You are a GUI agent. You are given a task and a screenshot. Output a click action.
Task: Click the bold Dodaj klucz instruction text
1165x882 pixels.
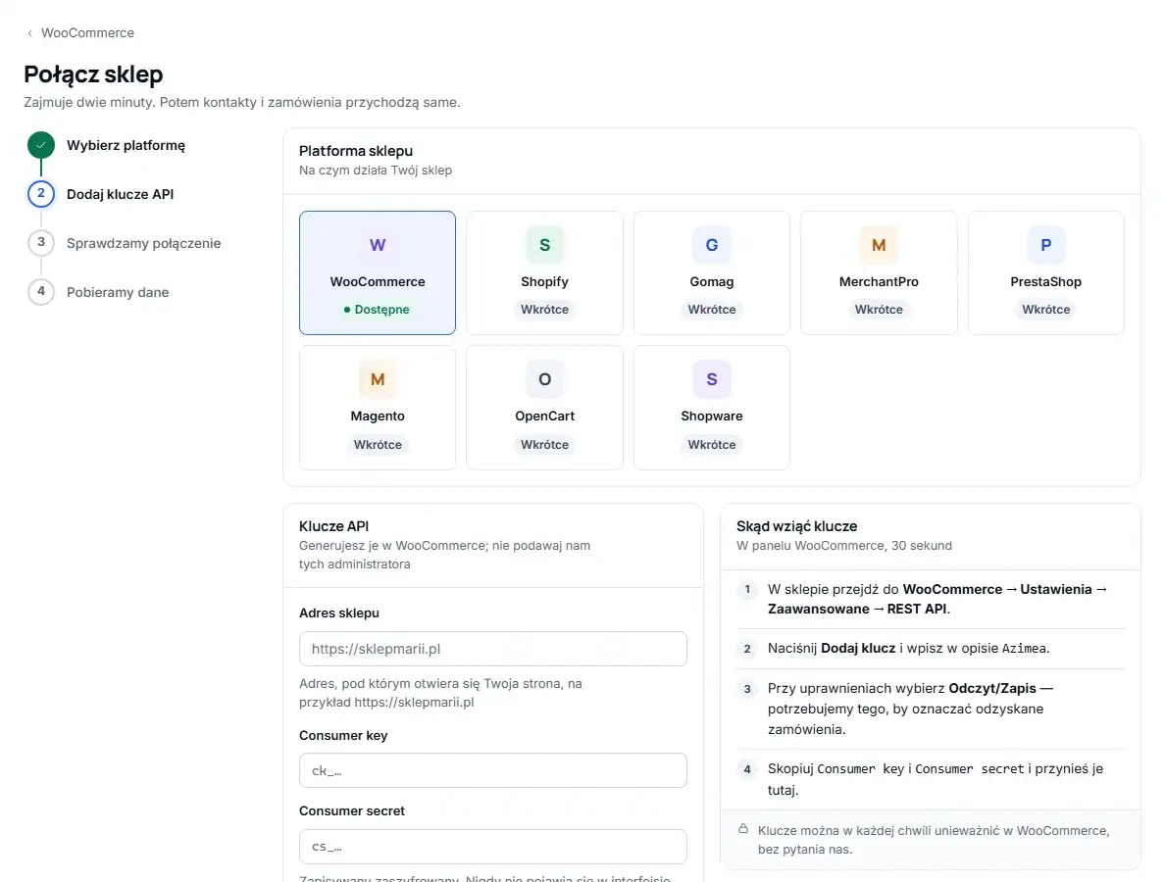pyautogui.click(x=858, y=648)
